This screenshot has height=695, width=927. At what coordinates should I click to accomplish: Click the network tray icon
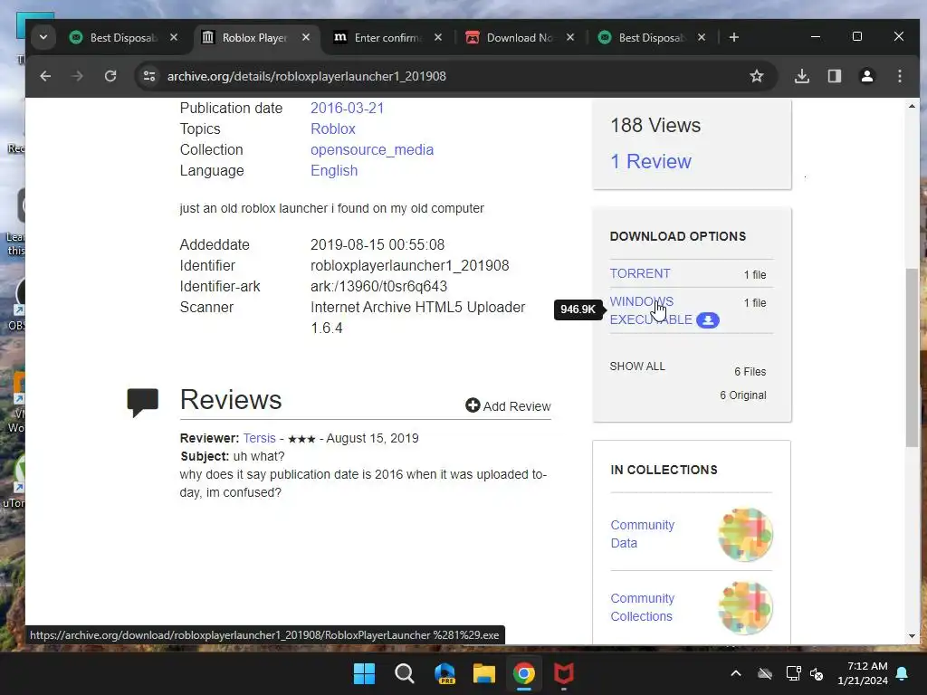pos(793,673)
